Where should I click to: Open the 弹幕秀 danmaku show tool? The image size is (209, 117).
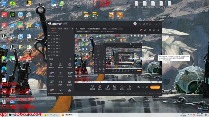point(60,83)
